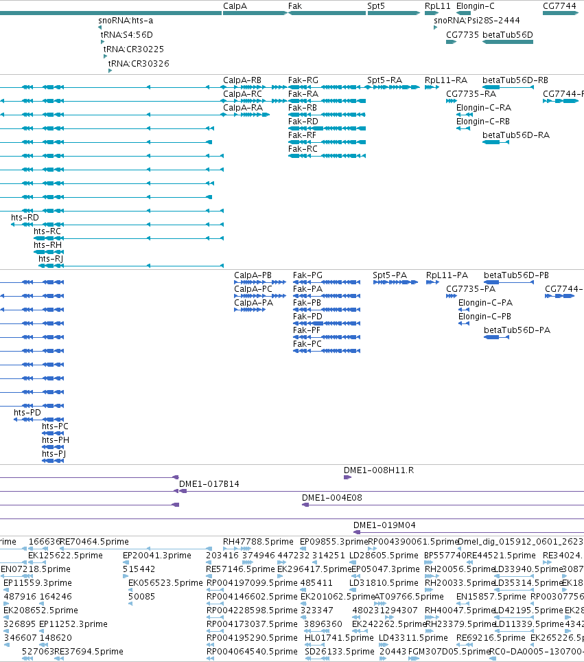This screenshot has width=584, height=662.
Task: Click the CalpA-RB transcript
Action: 255,87
